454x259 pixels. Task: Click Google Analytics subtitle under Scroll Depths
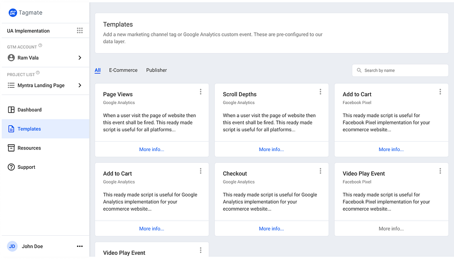point(239,103)
